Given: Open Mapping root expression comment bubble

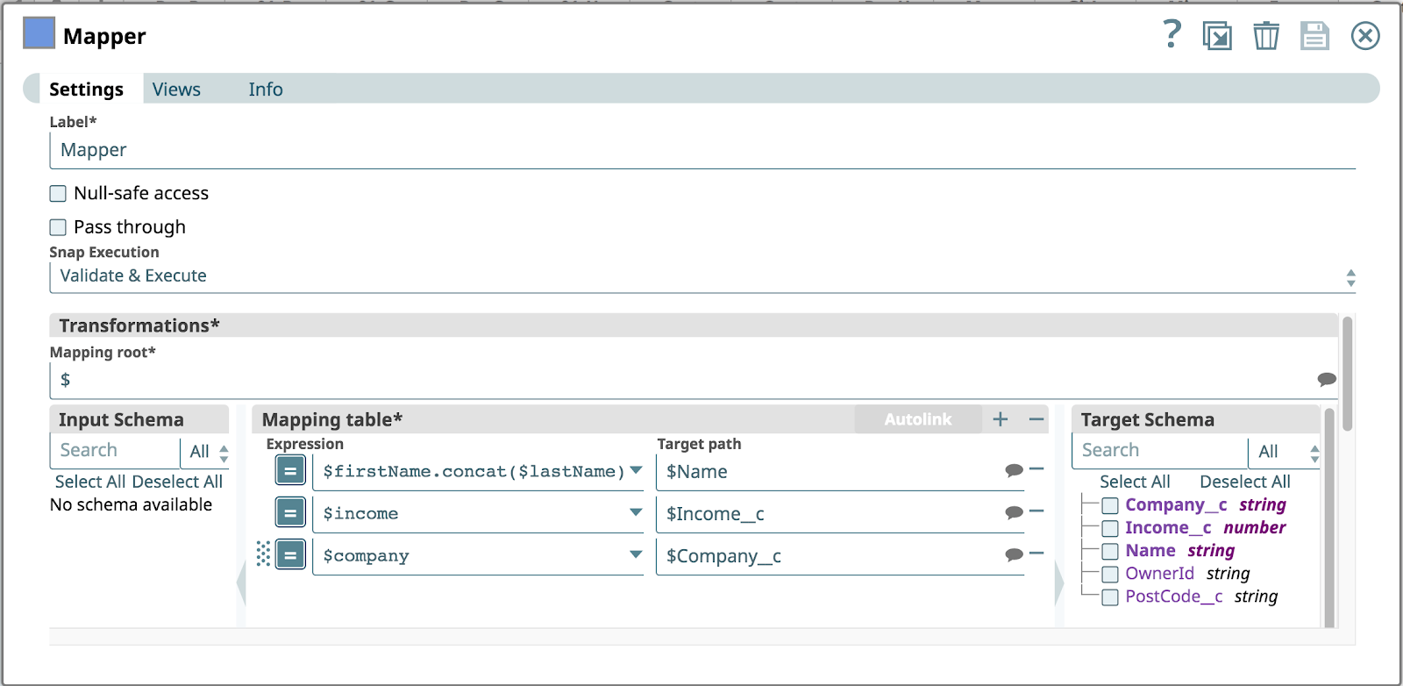Looking at the screenshot, I should (x=1327, y=379).
